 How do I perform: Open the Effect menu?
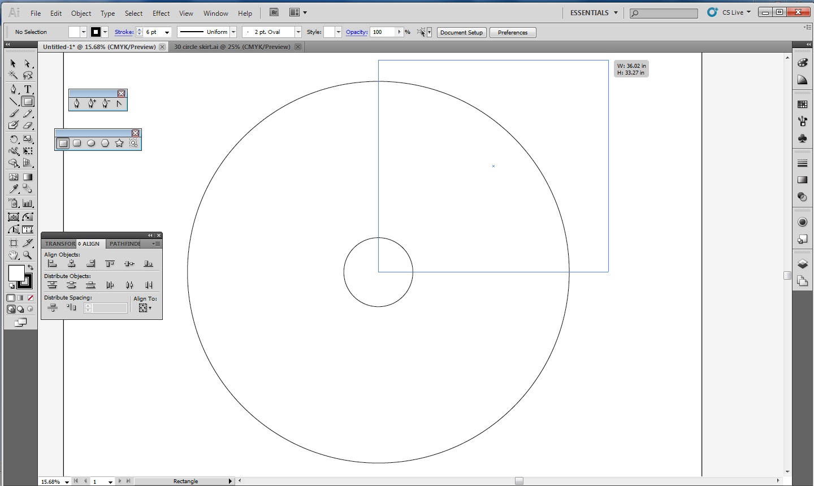point(161,13)
